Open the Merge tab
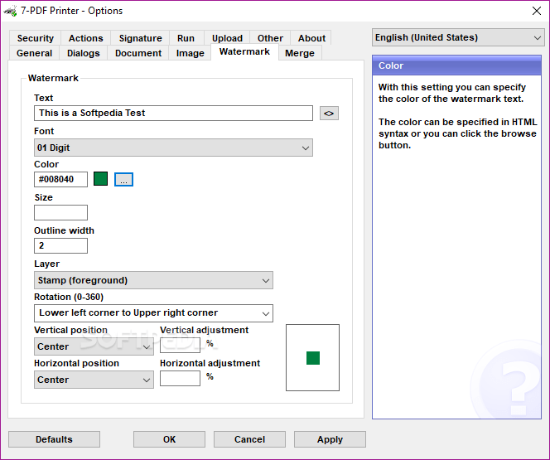Screen dimensions: 550x460 point(300,53)
